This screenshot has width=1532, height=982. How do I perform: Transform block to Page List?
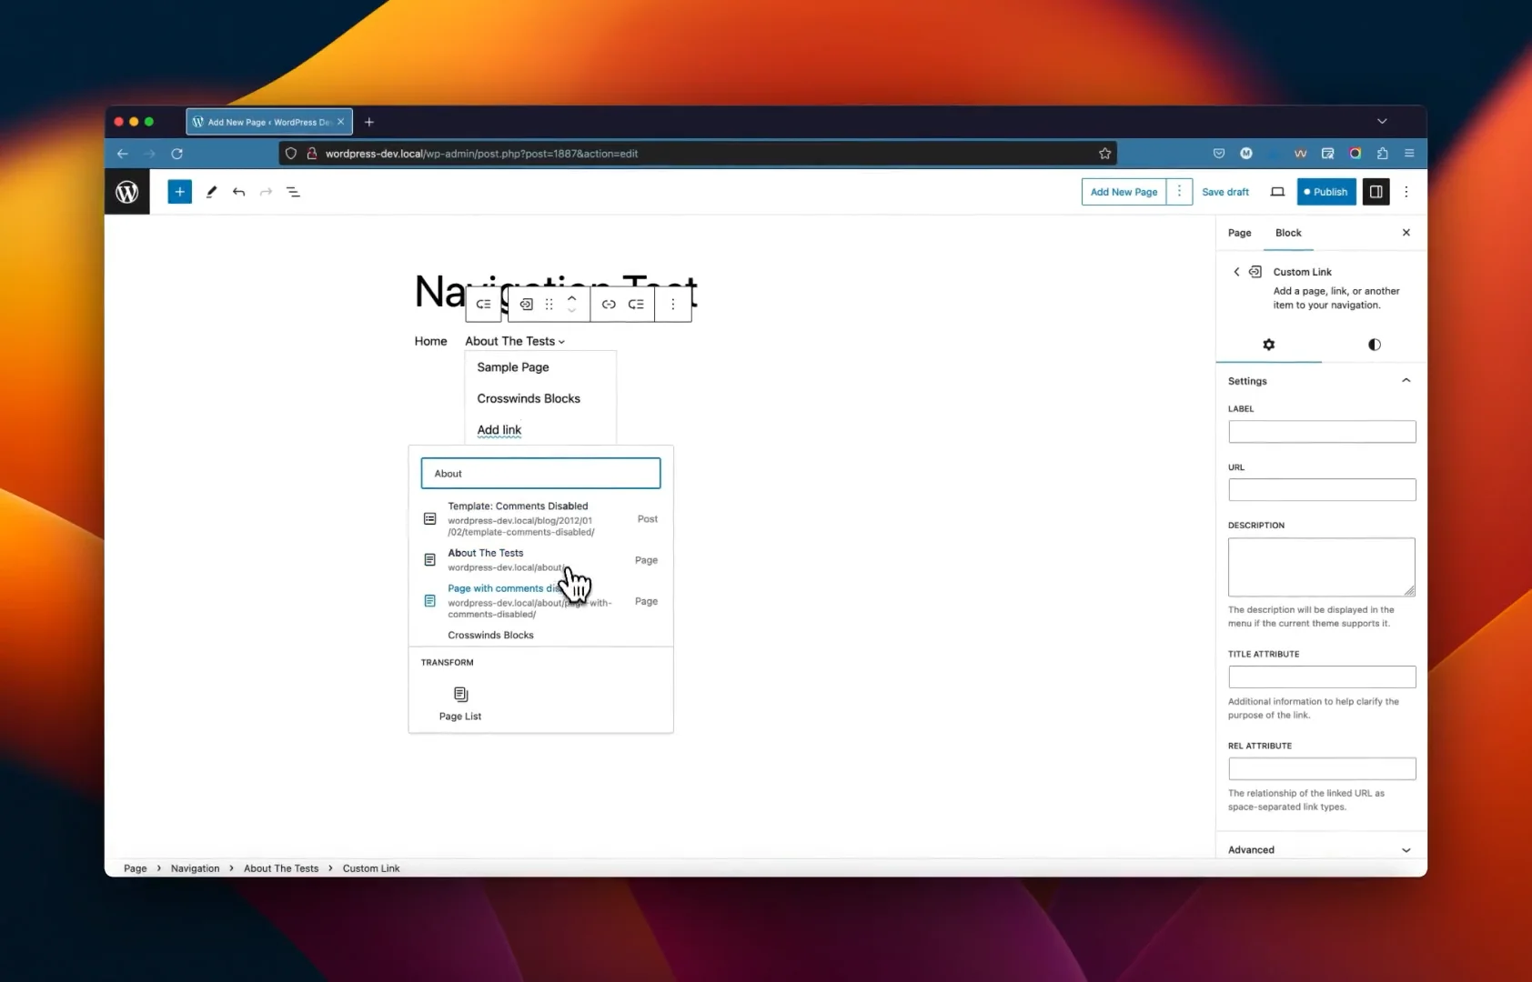pyautogui.click(x=460, y=704)
